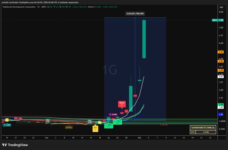
Task: Click the Stablecoin Development Corporation chart title
Action: 19,7
